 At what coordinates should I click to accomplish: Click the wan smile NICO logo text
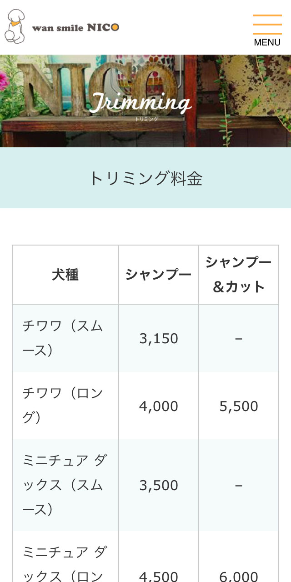(x=75, y=27)
